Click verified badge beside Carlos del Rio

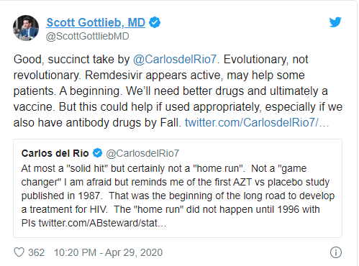tap(97, 153)
